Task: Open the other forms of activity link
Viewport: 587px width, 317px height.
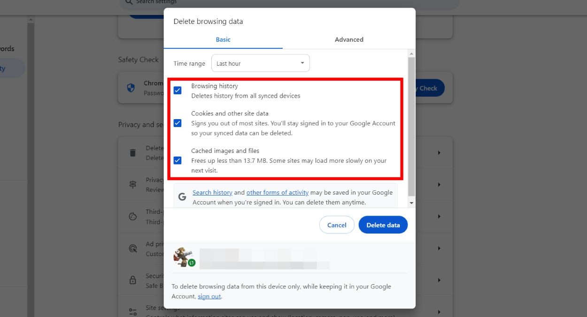Action: (278, 192)
